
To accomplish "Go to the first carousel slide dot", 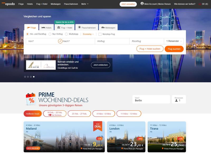I will pos(25,77).
